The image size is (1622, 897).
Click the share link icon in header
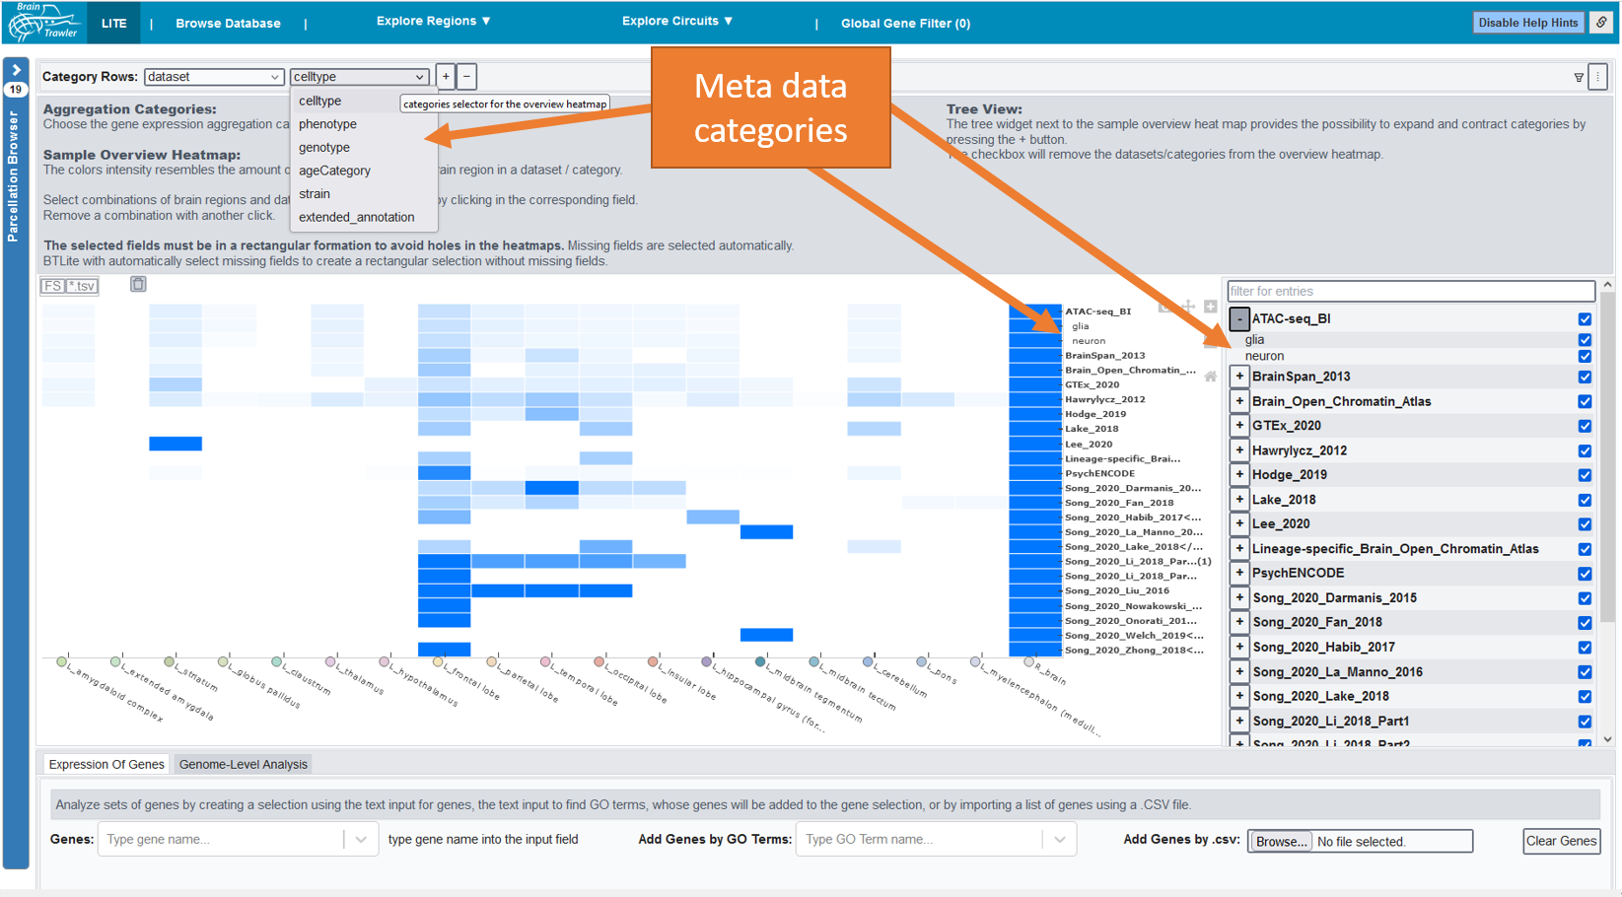[x=1601, y=23]
